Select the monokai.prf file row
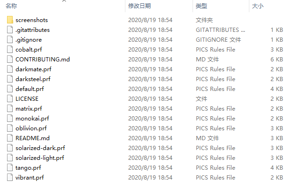Image resolution: width=286 pixels, height=188 pixels. click(145, 119)
